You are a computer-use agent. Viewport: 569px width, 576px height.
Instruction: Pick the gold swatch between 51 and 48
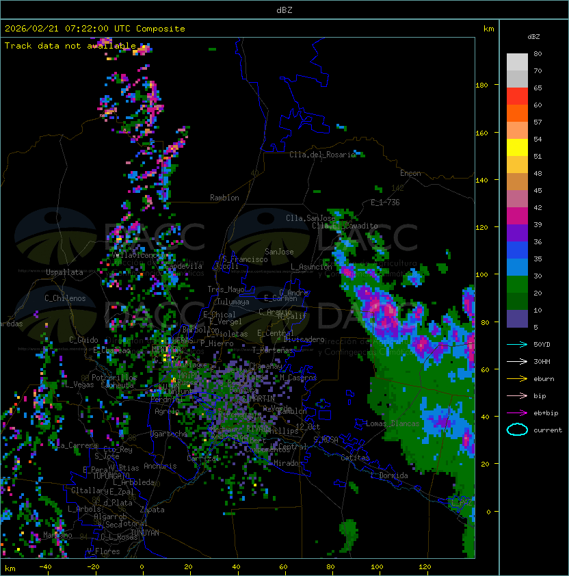click(x=517, y=165)
